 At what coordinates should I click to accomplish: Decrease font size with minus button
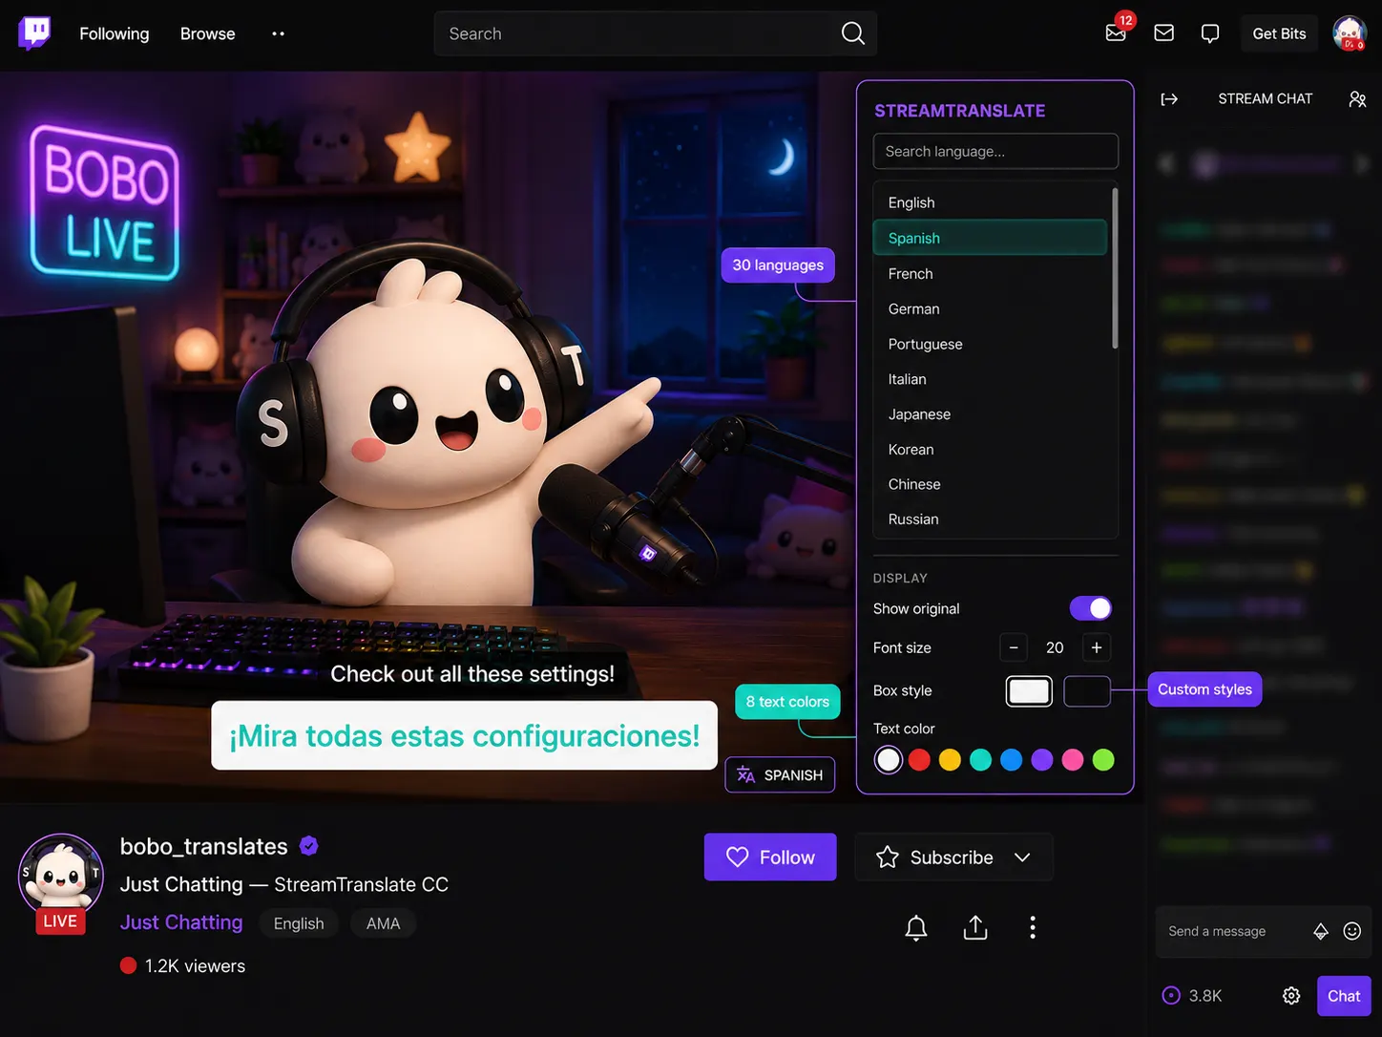pyautogui.click(x=1014, y=647)
